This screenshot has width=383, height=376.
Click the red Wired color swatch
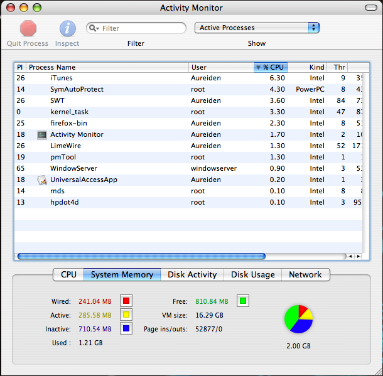[x=126, y=301]
